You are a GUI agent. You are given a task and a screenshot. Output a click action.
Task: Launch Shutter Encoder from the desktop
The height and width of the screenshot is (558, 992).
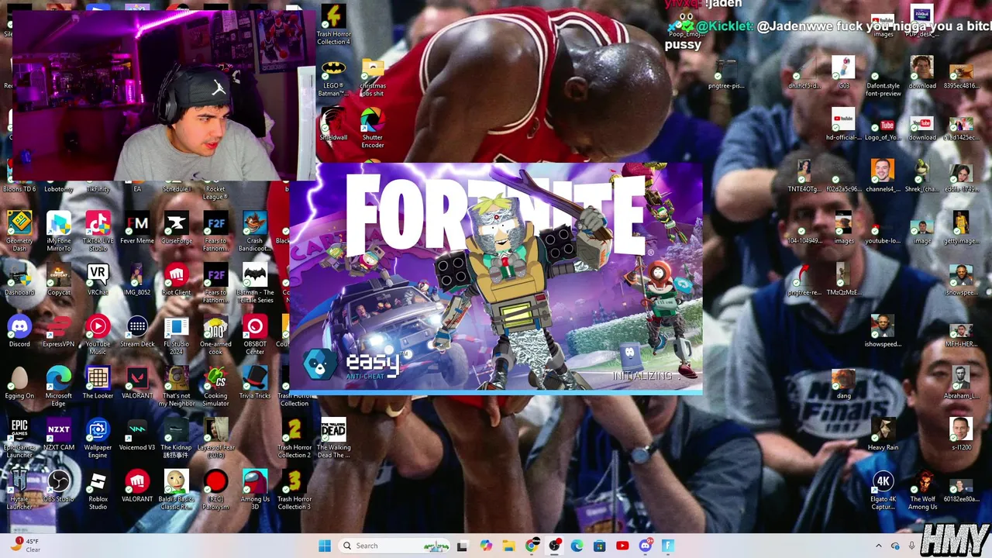coord(373,127)
